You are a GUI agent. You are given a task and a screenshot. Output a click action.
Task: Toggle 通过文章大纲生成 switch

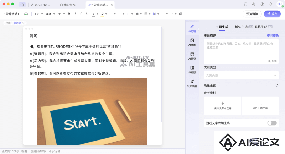click(x=272, y=123)
